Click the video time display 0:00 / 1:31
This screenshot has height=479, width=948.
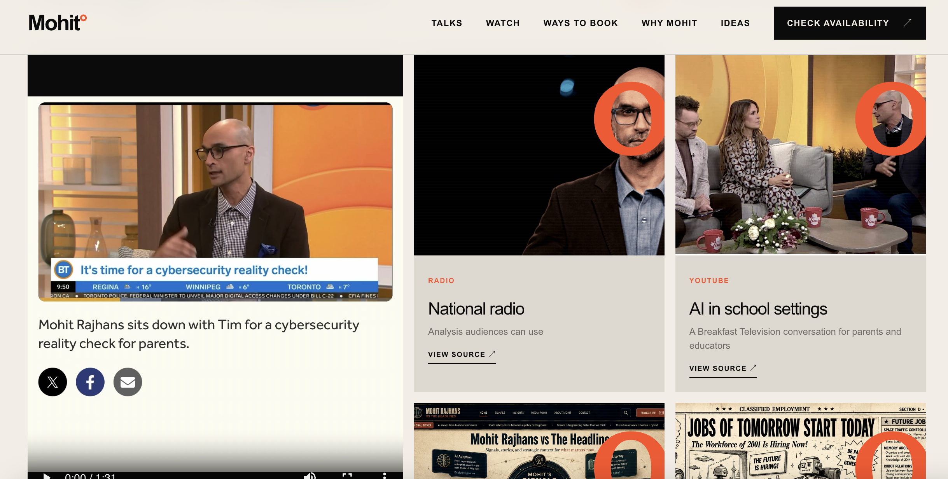[90, 476]
